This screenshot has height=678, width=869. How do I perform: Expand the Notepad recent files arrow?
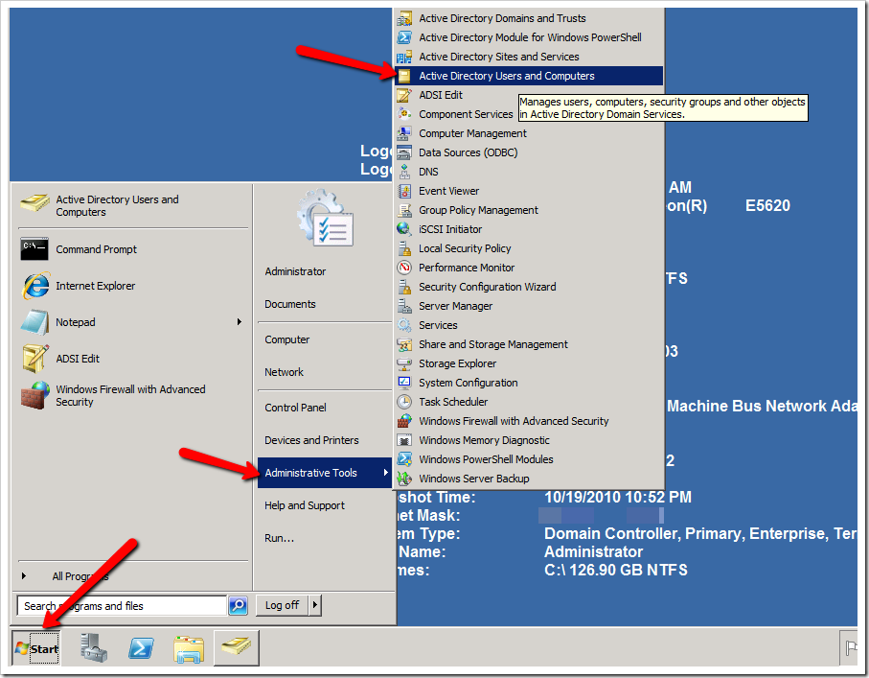click(x=239, y=322)
